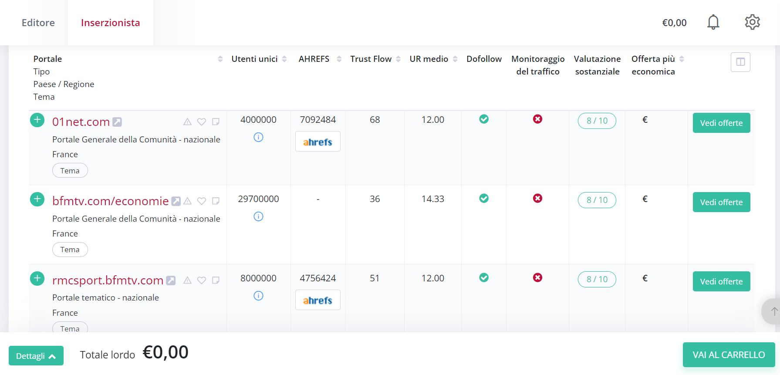780x375 pixels.
Task: View offers for rmcsport.bfmtv.com
Action: click(721, 281)
